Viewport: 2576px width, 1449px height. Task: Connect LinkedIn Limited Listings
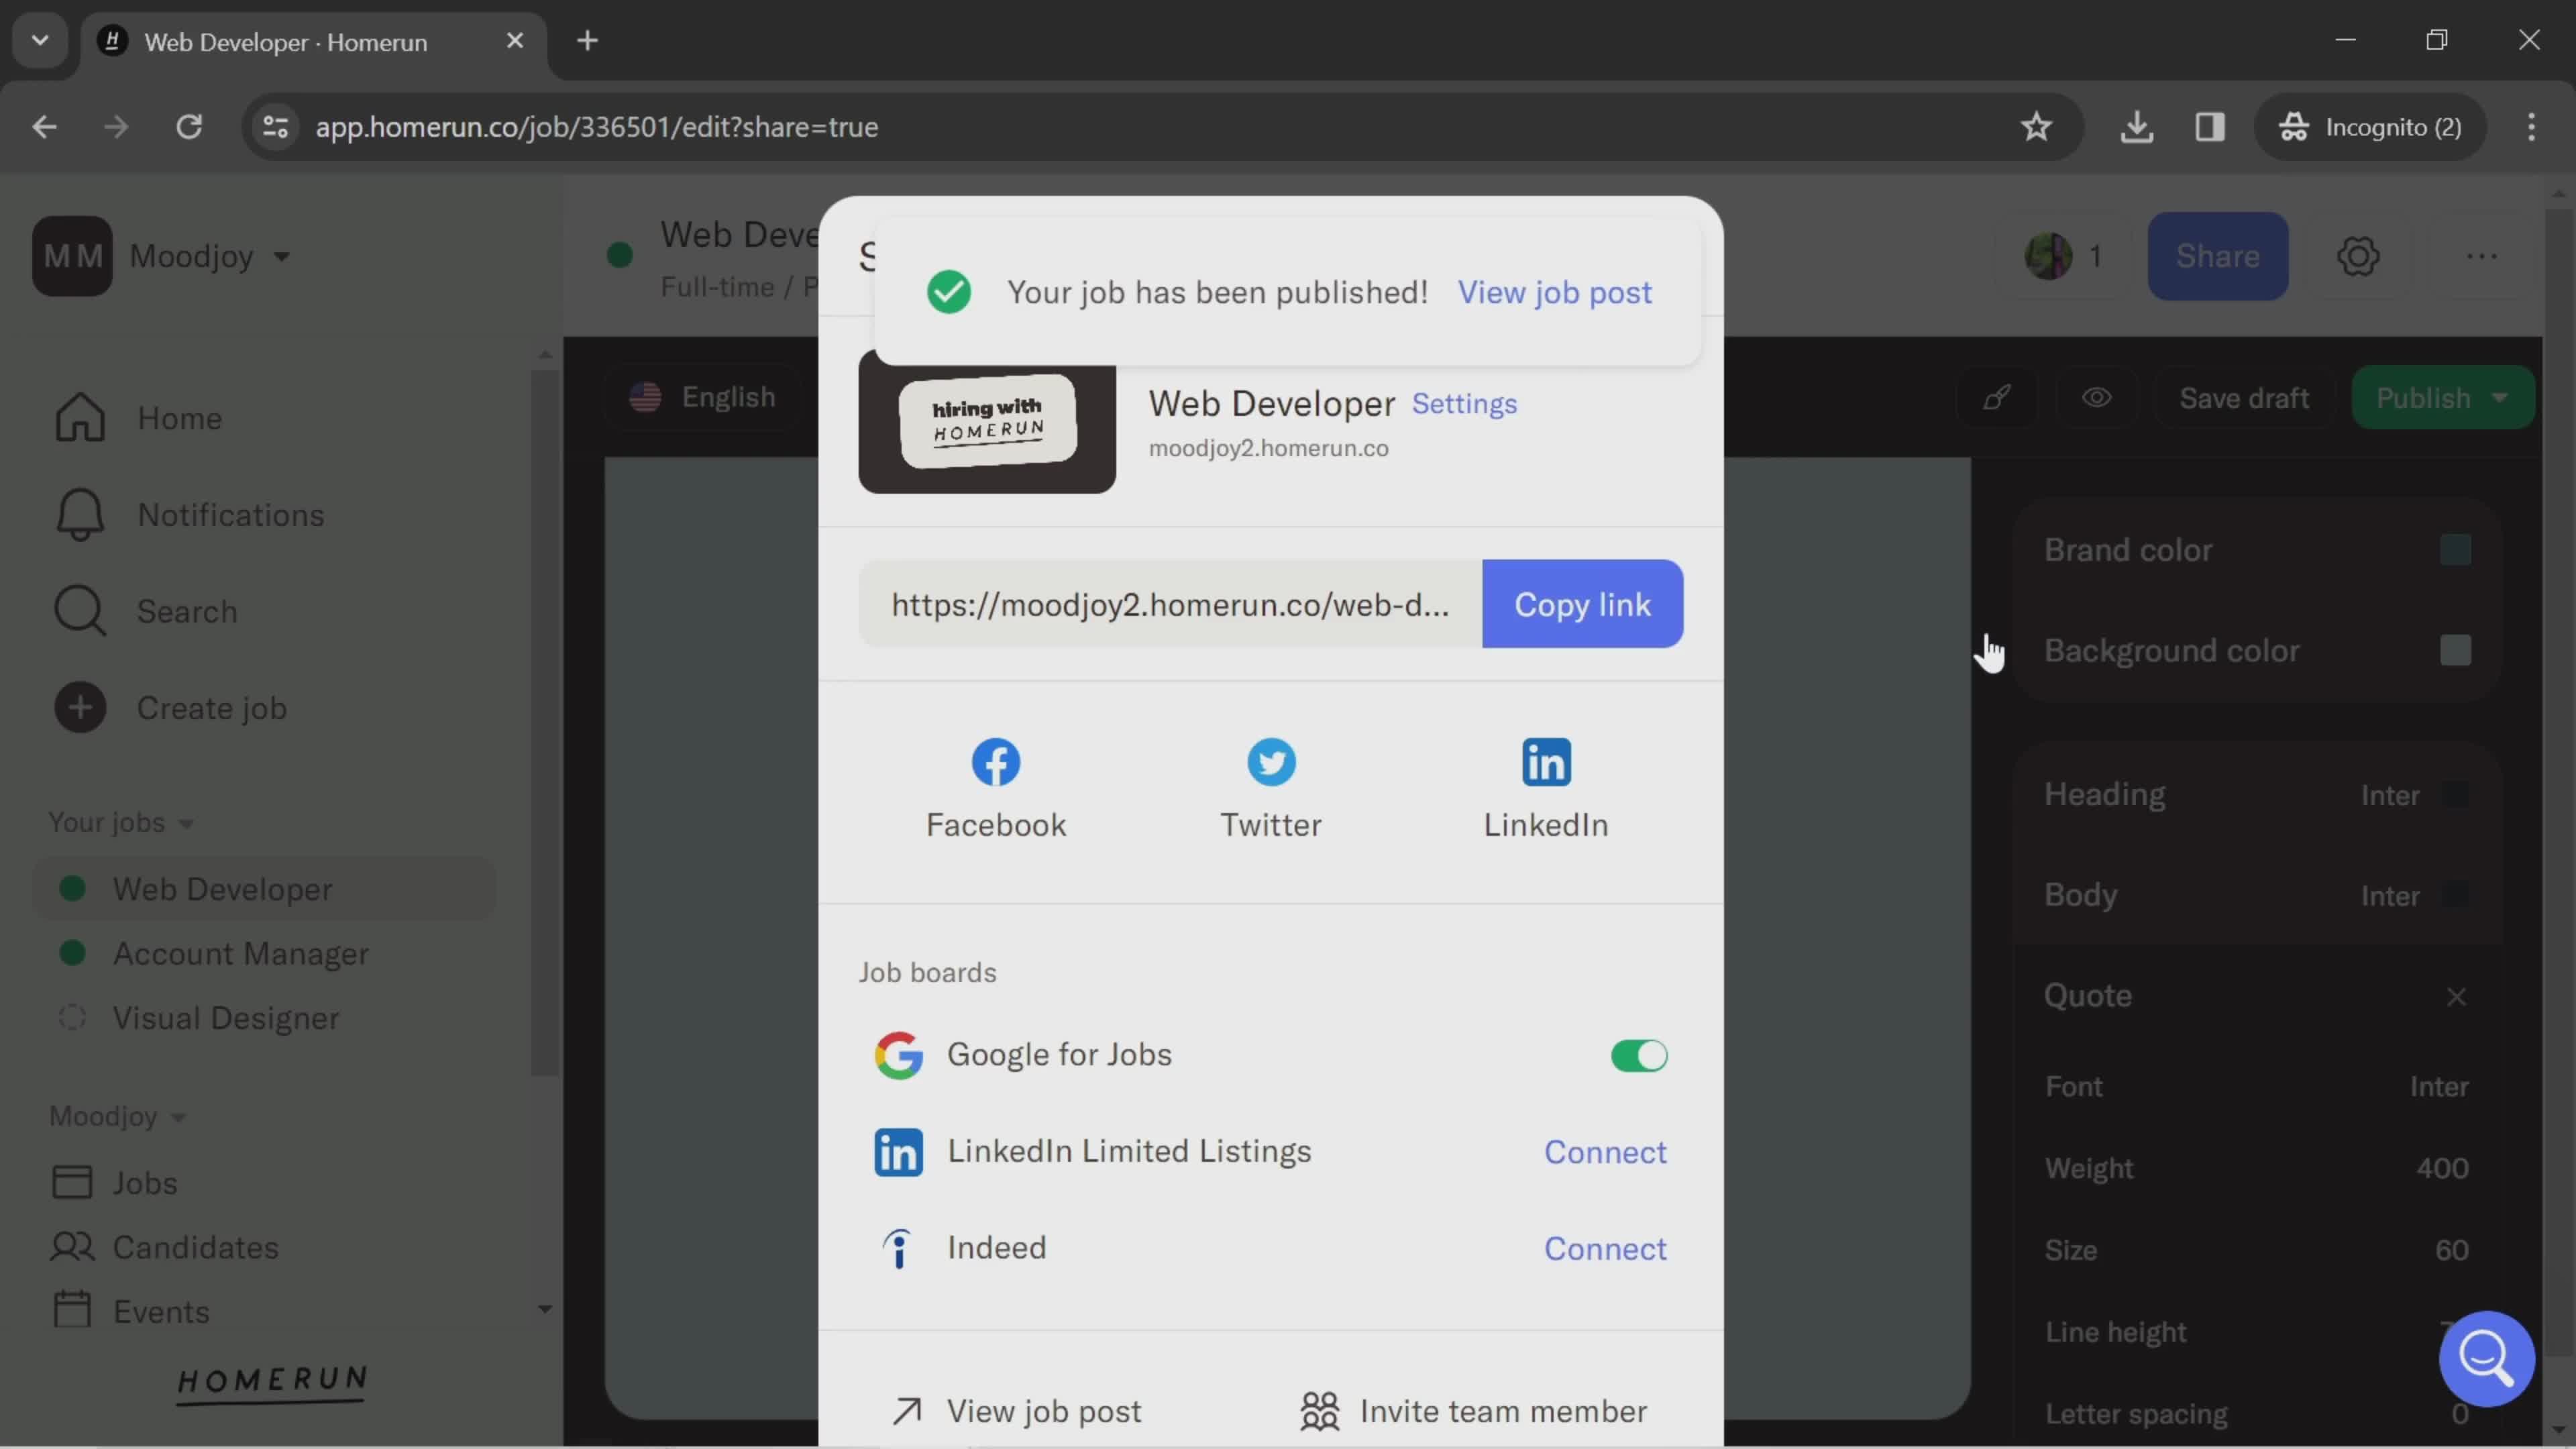click(x=1605, y=1152)
